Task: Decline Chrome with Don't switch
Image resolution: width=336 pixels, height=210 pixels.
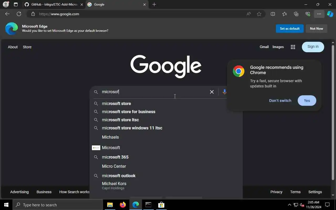Action: pyautogui.click(x=280, y=101)
